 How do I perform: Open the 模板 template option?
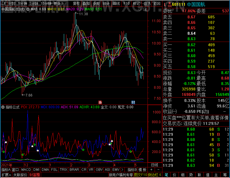142,170
